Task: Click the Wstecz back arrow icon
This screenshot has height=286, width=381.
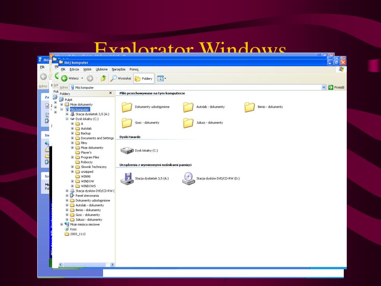Action: point(64,78)
